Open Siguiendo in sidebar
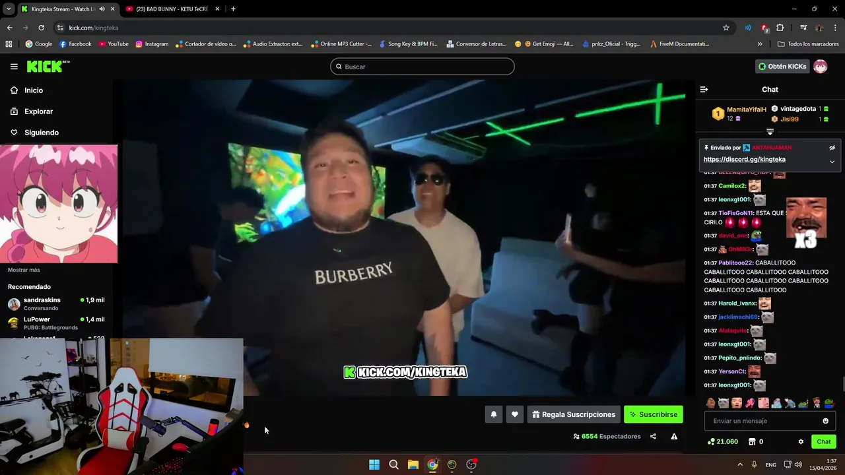 point(42,133)
